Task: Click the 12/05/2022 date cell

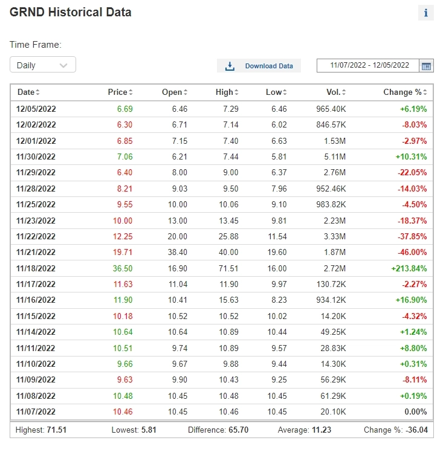Action: (x=36, y=109)
